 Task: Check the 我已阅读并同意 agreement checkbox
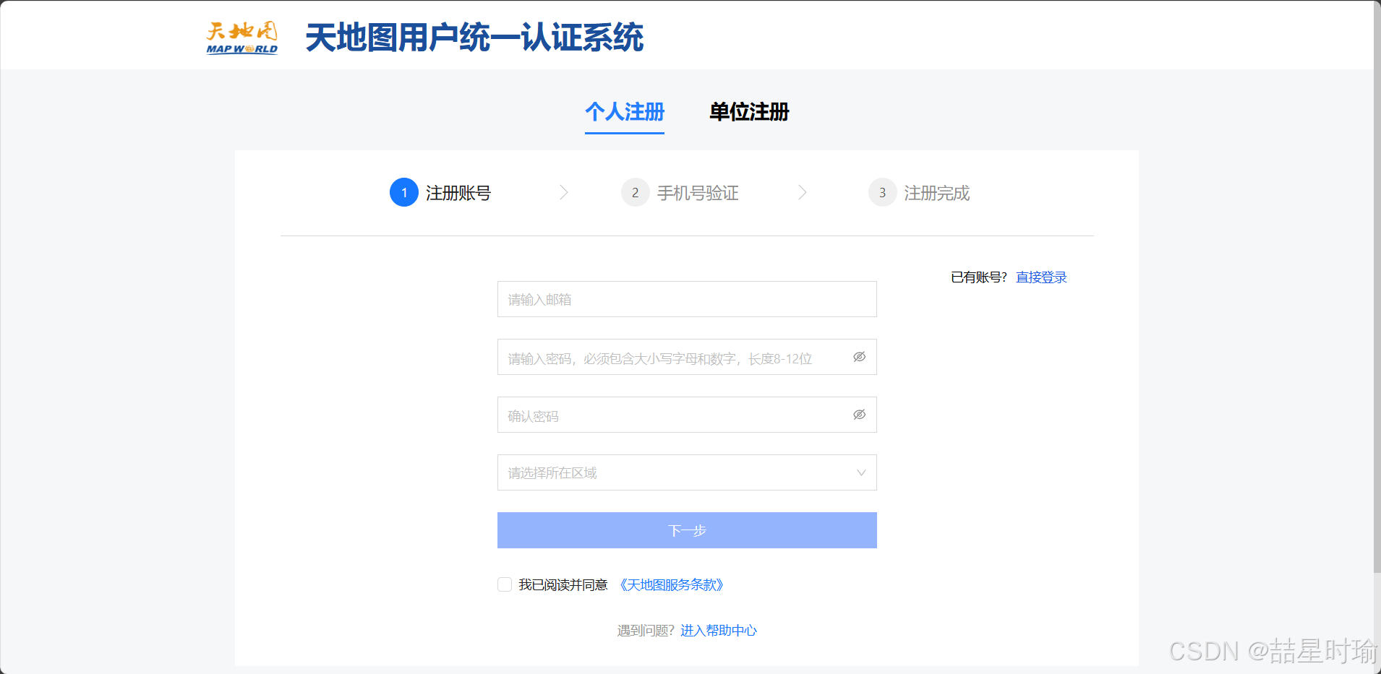505,584
